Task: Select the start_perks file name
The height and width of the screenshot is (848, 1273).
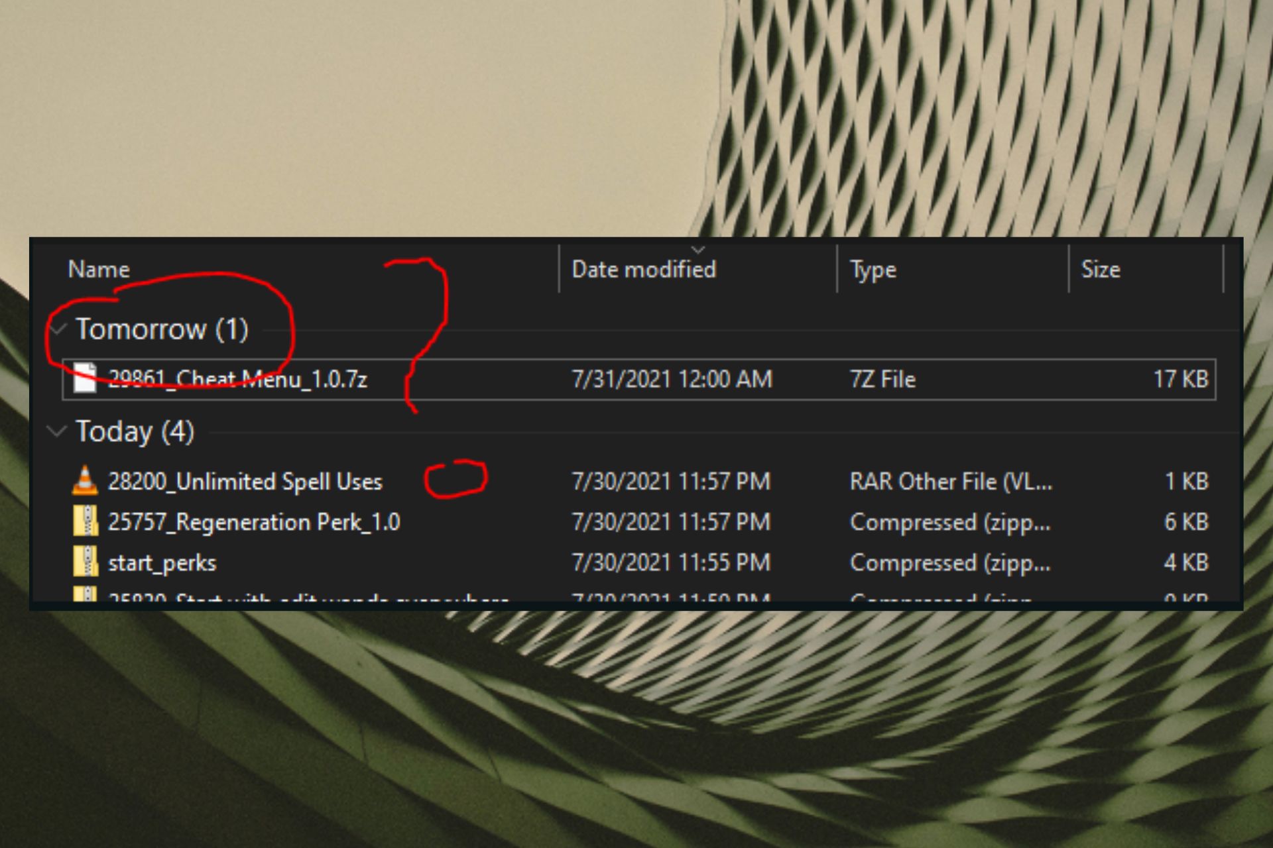Action: [162, 563]
